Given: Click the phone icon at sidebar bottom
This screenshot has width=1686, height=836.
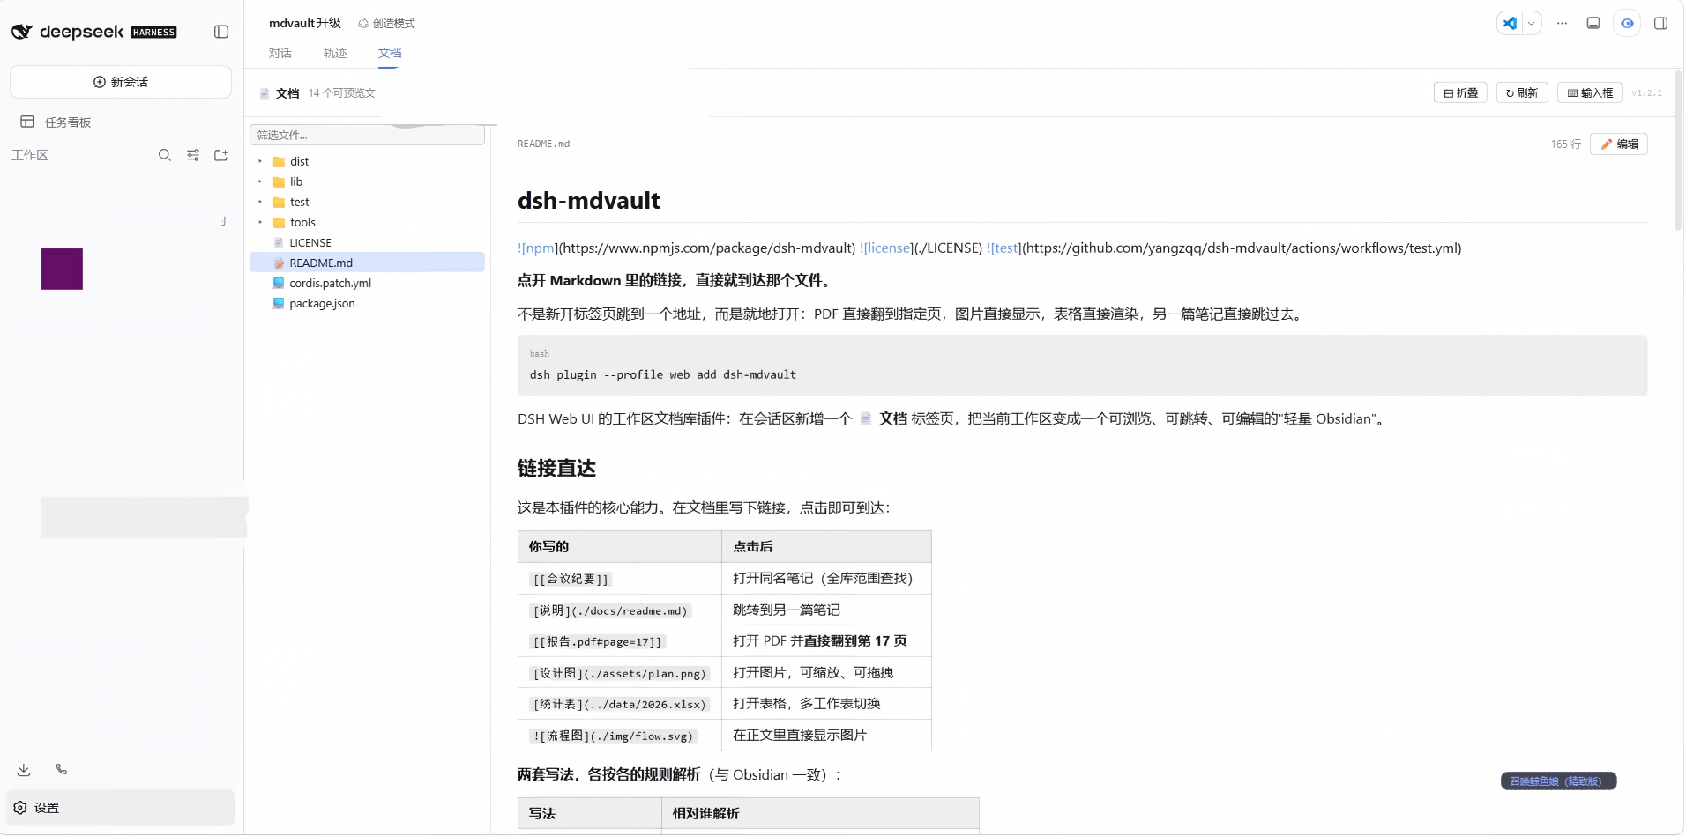Looking at the screenshot, I should 62,769.
